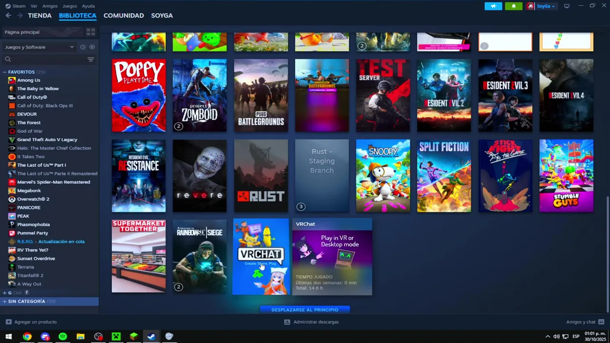Show hidden system tray icons chevron
This screenshot has width=610, height=343.
pos(548,336)
